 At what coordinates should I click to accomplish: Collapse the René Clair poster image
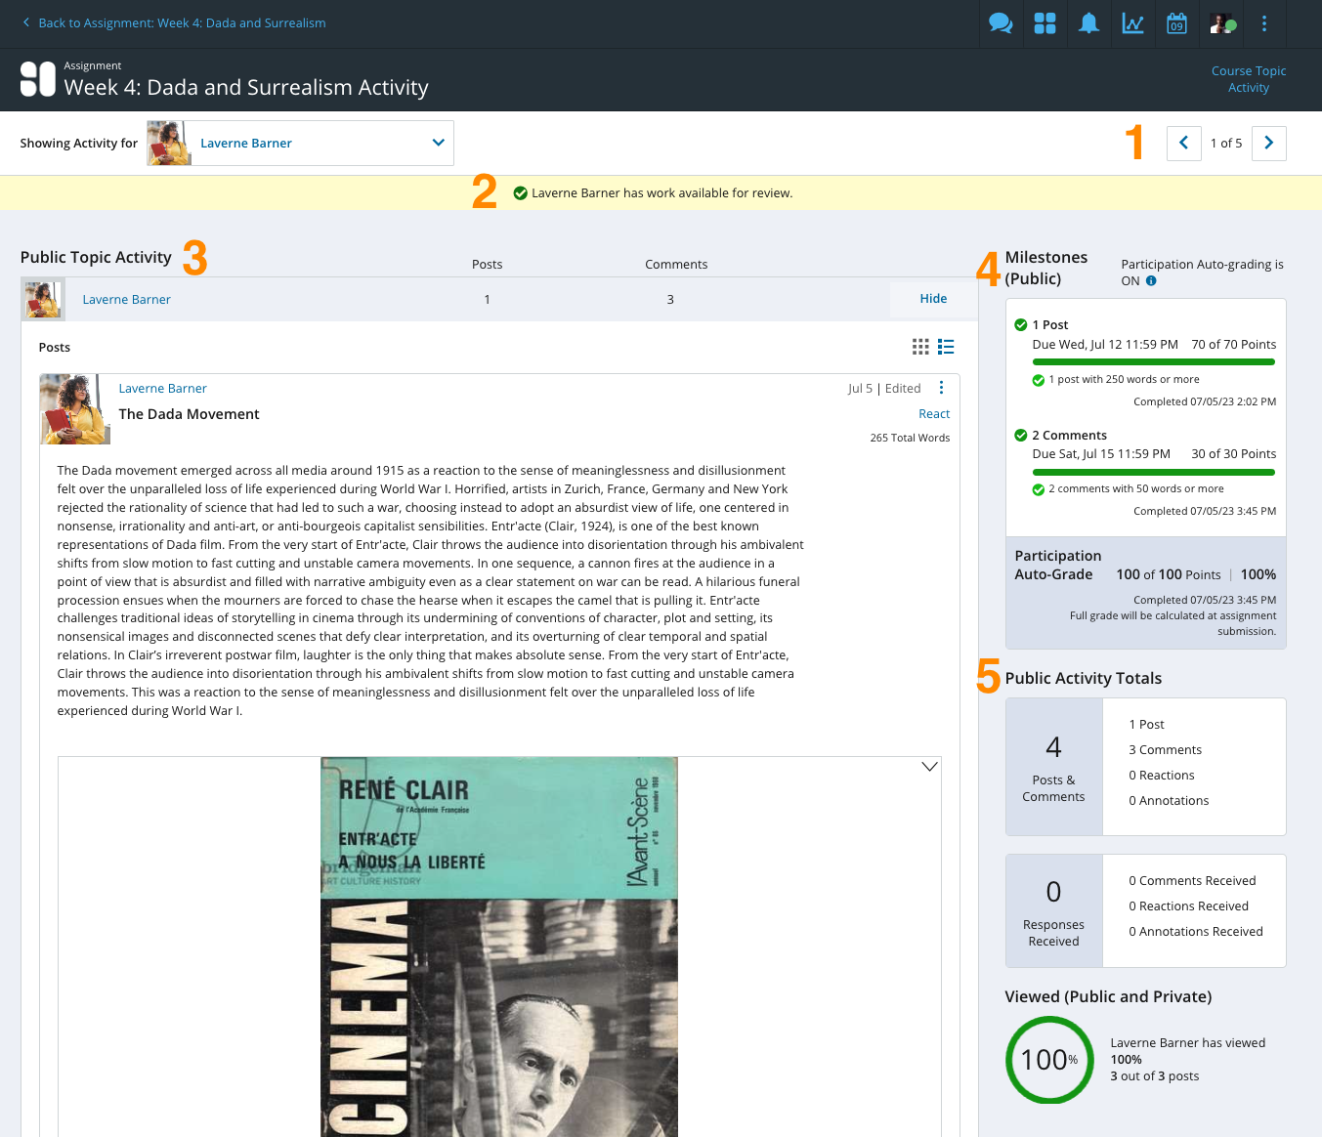click(929, 768)
